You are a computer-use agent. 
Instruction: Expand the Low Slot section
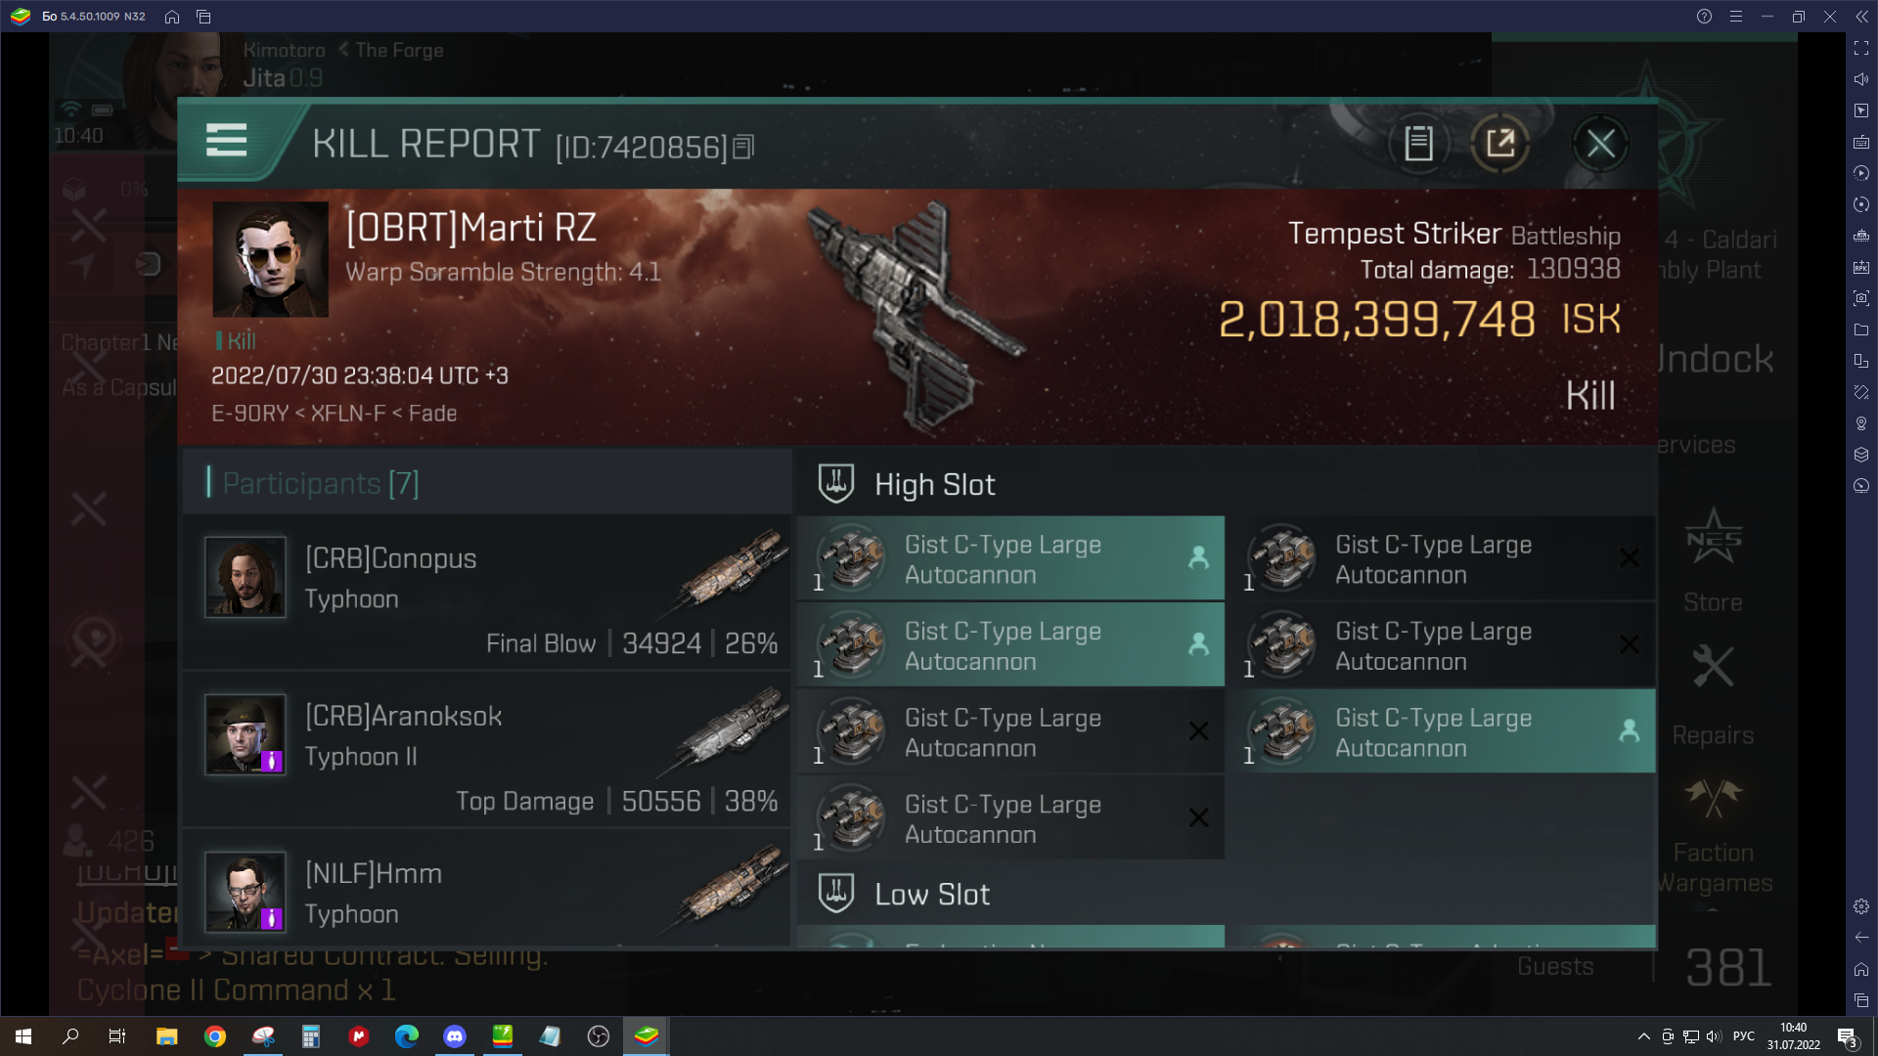tap(931, 894)
